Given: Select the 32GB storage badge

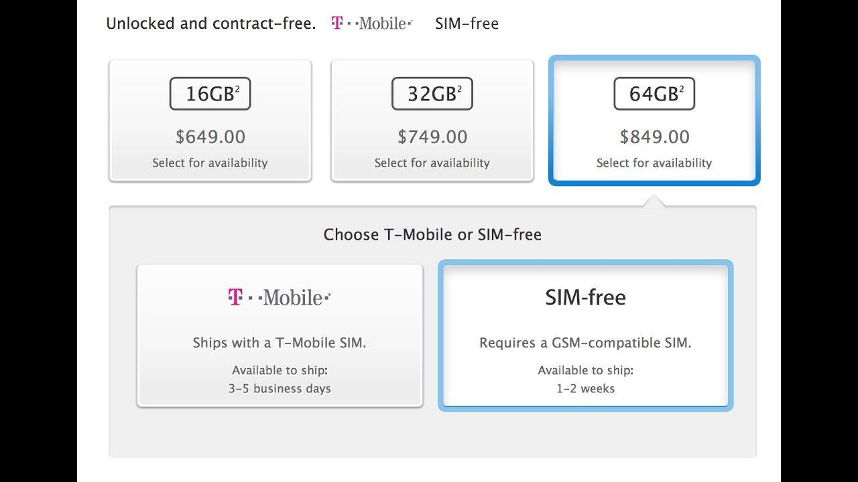Looking at the screenshot, I should pos(432,94).
